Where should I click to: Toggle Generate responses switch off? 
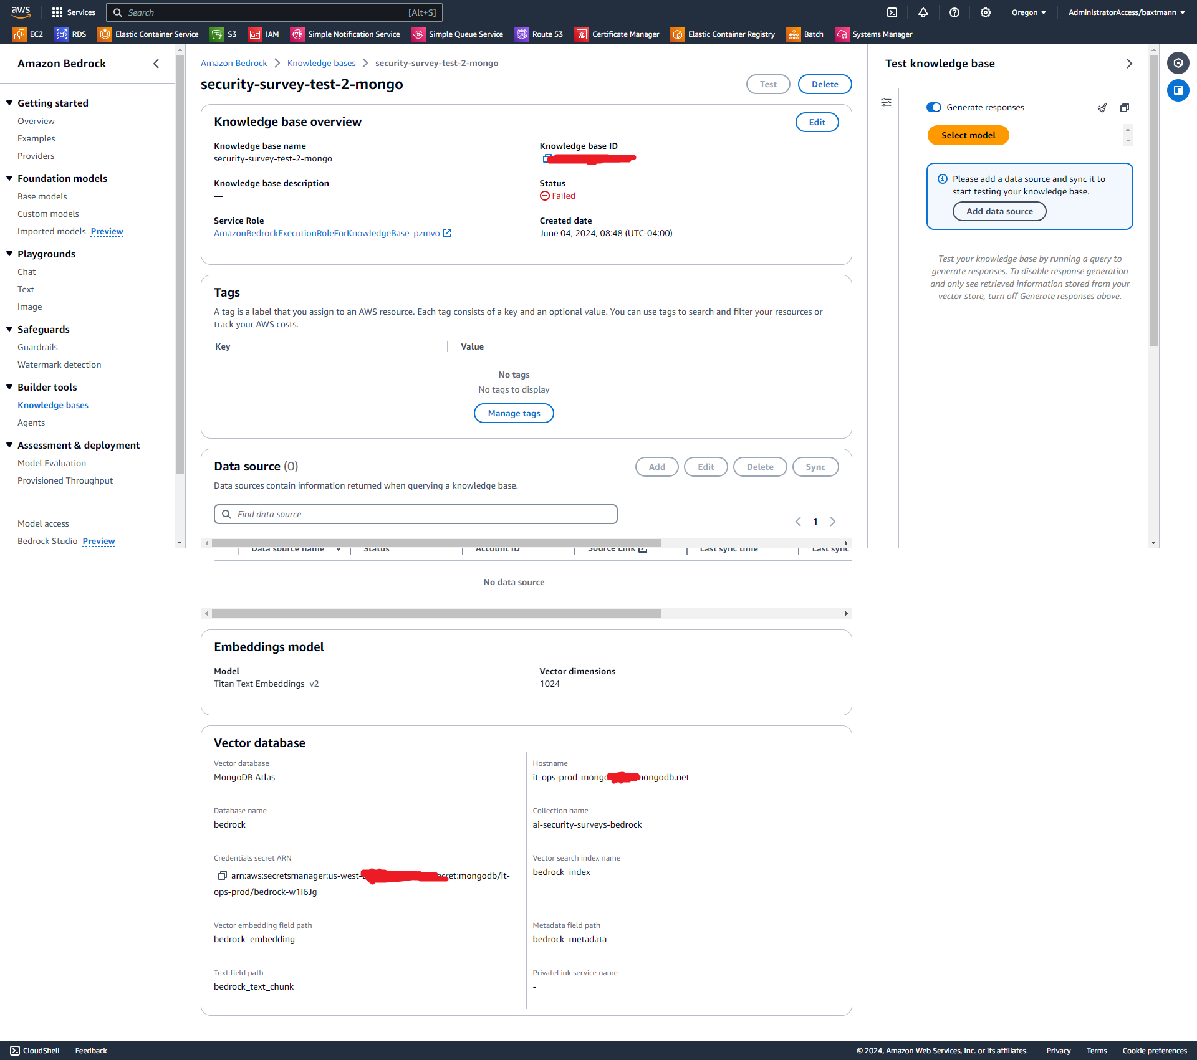(933, 107)
